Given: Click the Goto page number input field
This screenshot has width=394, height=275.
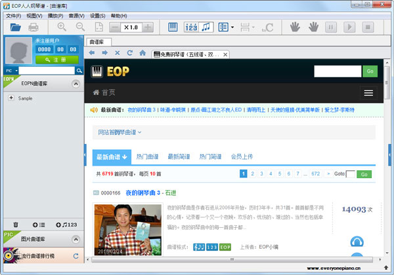Looking at the screenshot, I should point(350,174).
